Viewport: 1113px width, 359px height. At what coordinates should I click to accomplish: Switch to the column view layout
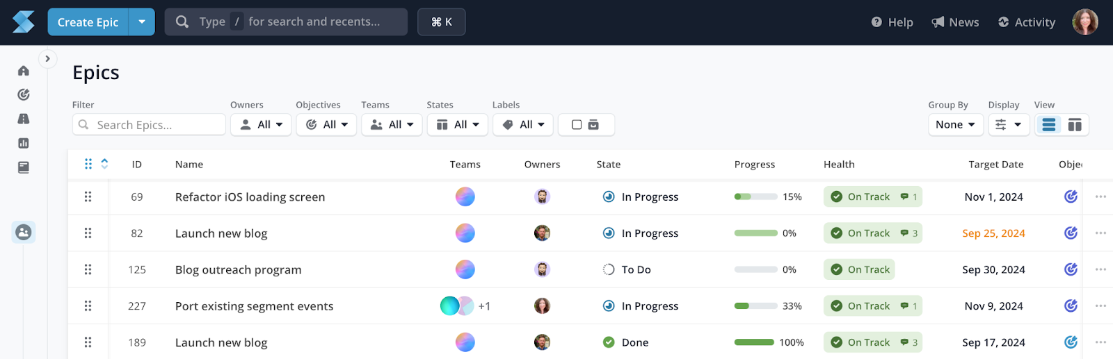[x=1075, y=125]
